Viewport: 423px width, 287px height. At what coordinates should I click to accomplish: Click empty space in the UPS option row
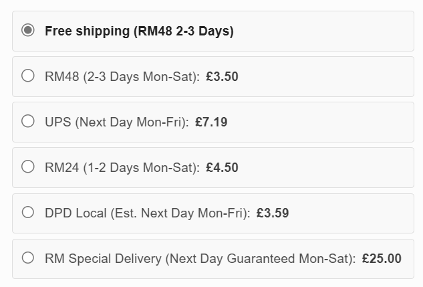[x=321, y=122]
